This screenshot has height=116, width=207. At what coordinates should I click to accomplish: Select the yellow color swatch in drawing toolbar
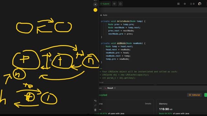tap(95, 10)
